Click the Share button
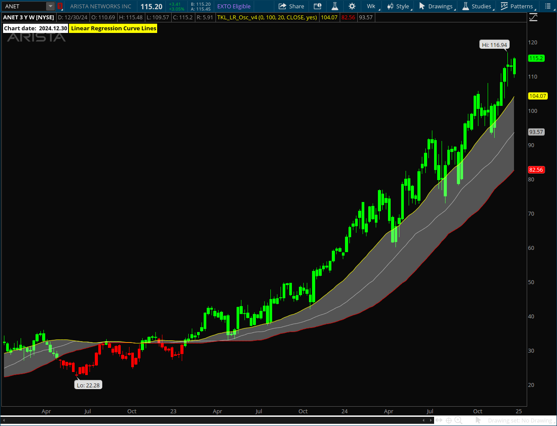Image resolution: width=557 pixels, height=426 pixels. point(291,6)
